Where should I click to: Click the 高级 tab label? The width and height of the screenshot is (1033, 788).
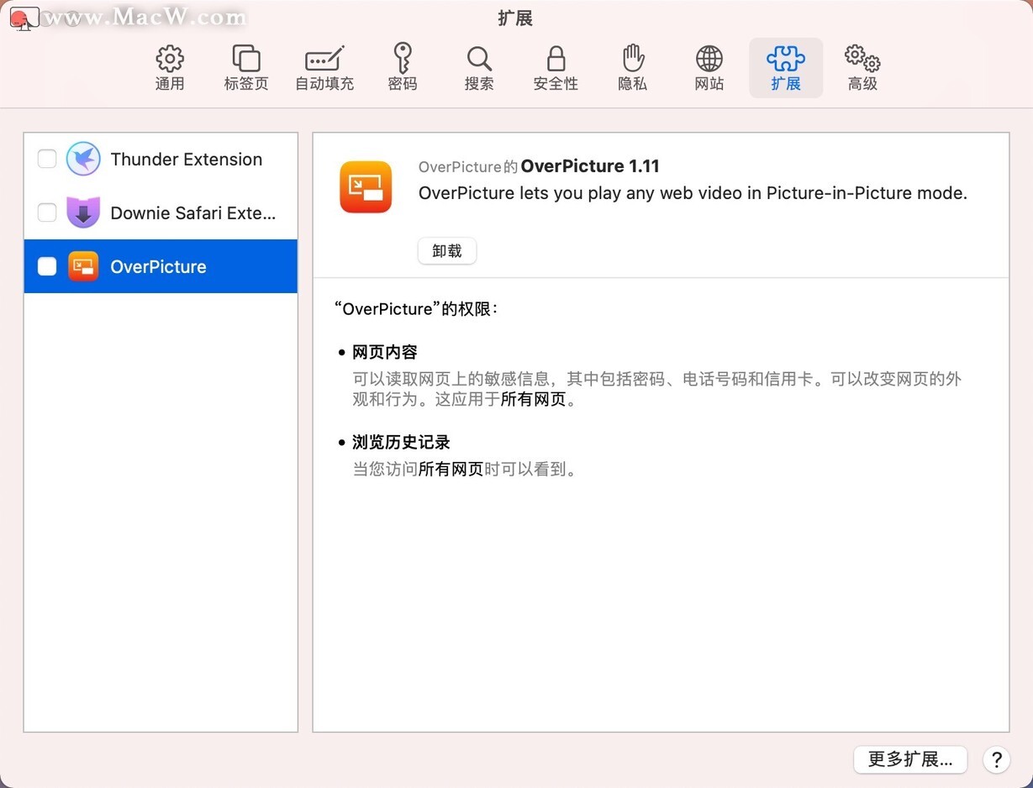click(862, 84)
